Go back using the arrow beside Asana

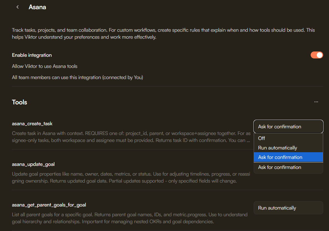point(18,7)
